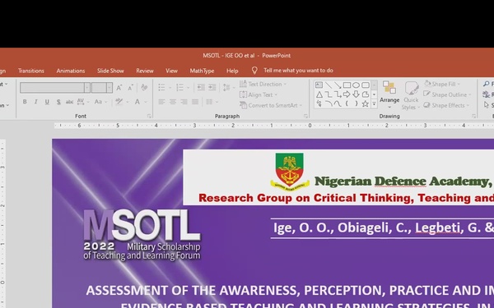Select Text Box shape in gallery
The image size is (494, 308).
click(319, 85)
